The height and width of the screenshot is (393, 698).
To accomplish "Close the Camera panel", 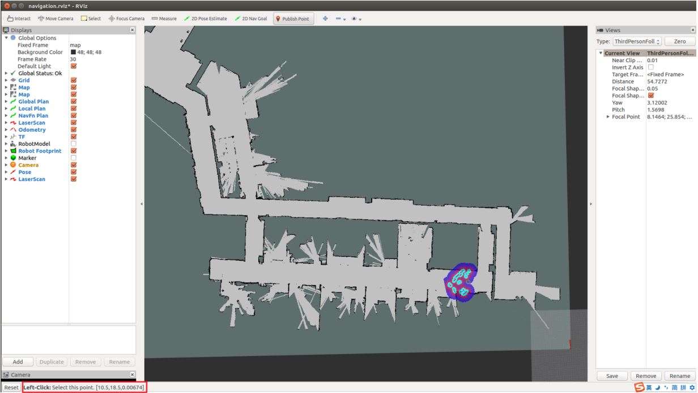I will (133, 374).
